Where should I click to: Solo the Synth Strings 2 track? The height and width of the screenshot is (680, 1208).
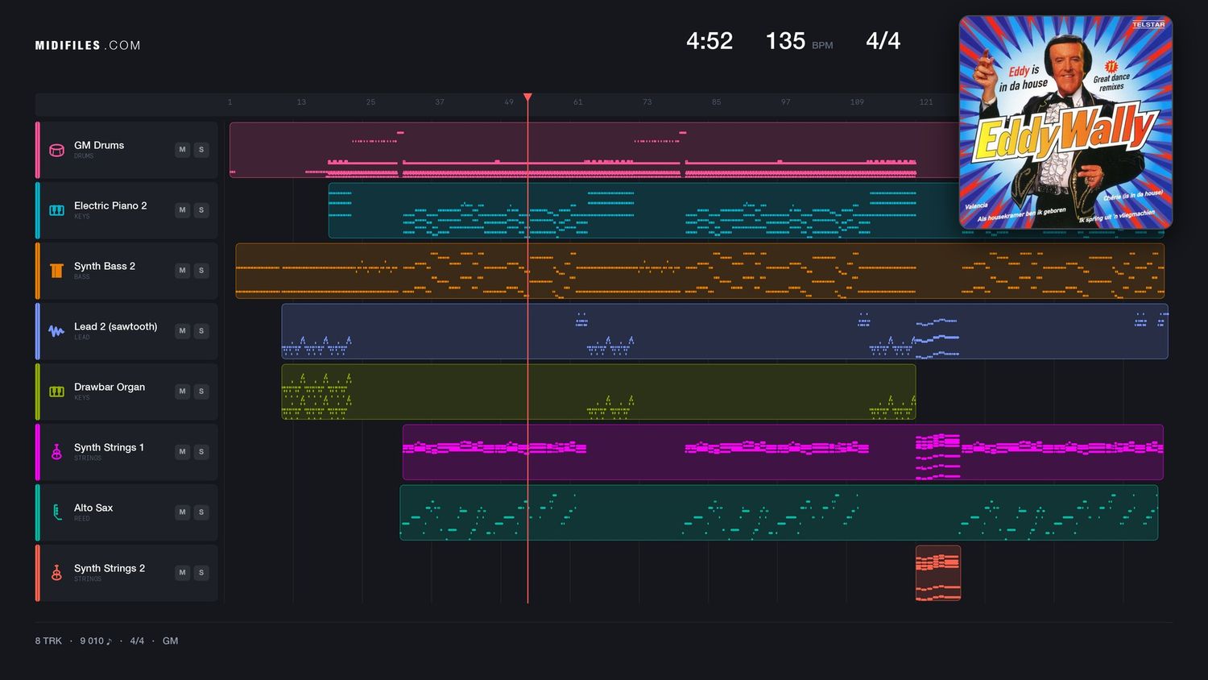point(201,573)
